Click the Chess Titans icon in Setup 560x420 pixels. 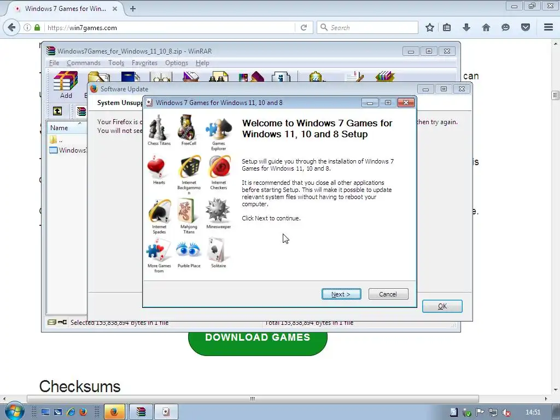pos(159,130)
